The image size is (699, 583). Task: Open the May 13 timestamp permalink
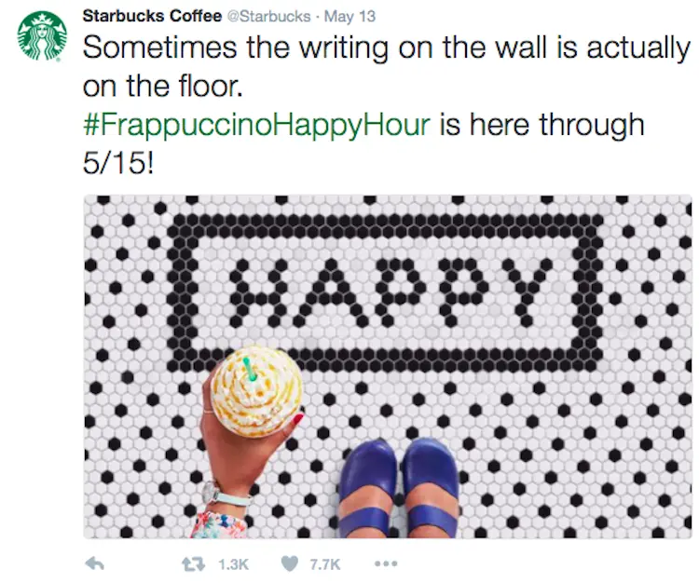point(347,16)
